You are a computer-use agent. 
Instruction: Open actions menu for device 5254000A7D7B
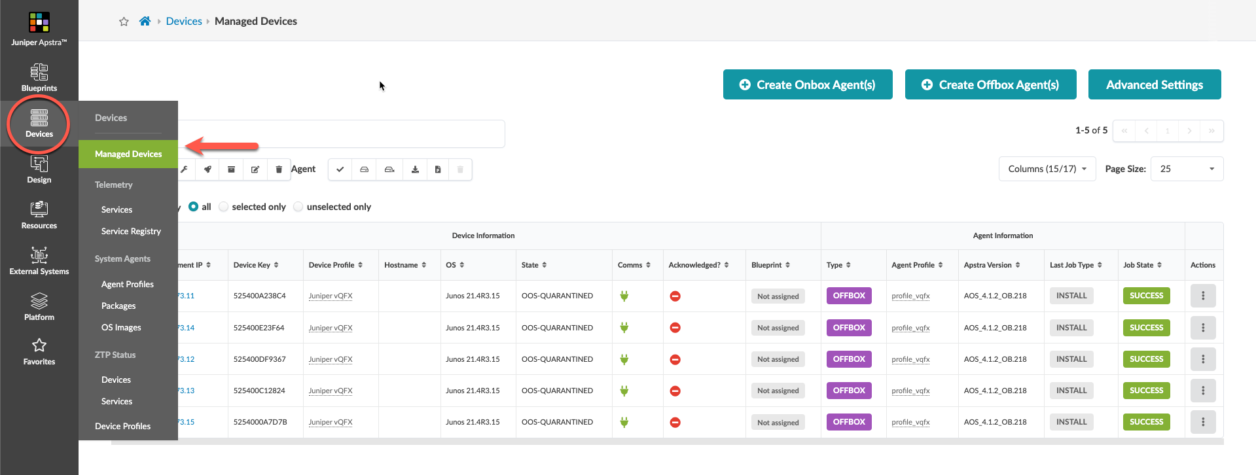(x=1203, y=422)
